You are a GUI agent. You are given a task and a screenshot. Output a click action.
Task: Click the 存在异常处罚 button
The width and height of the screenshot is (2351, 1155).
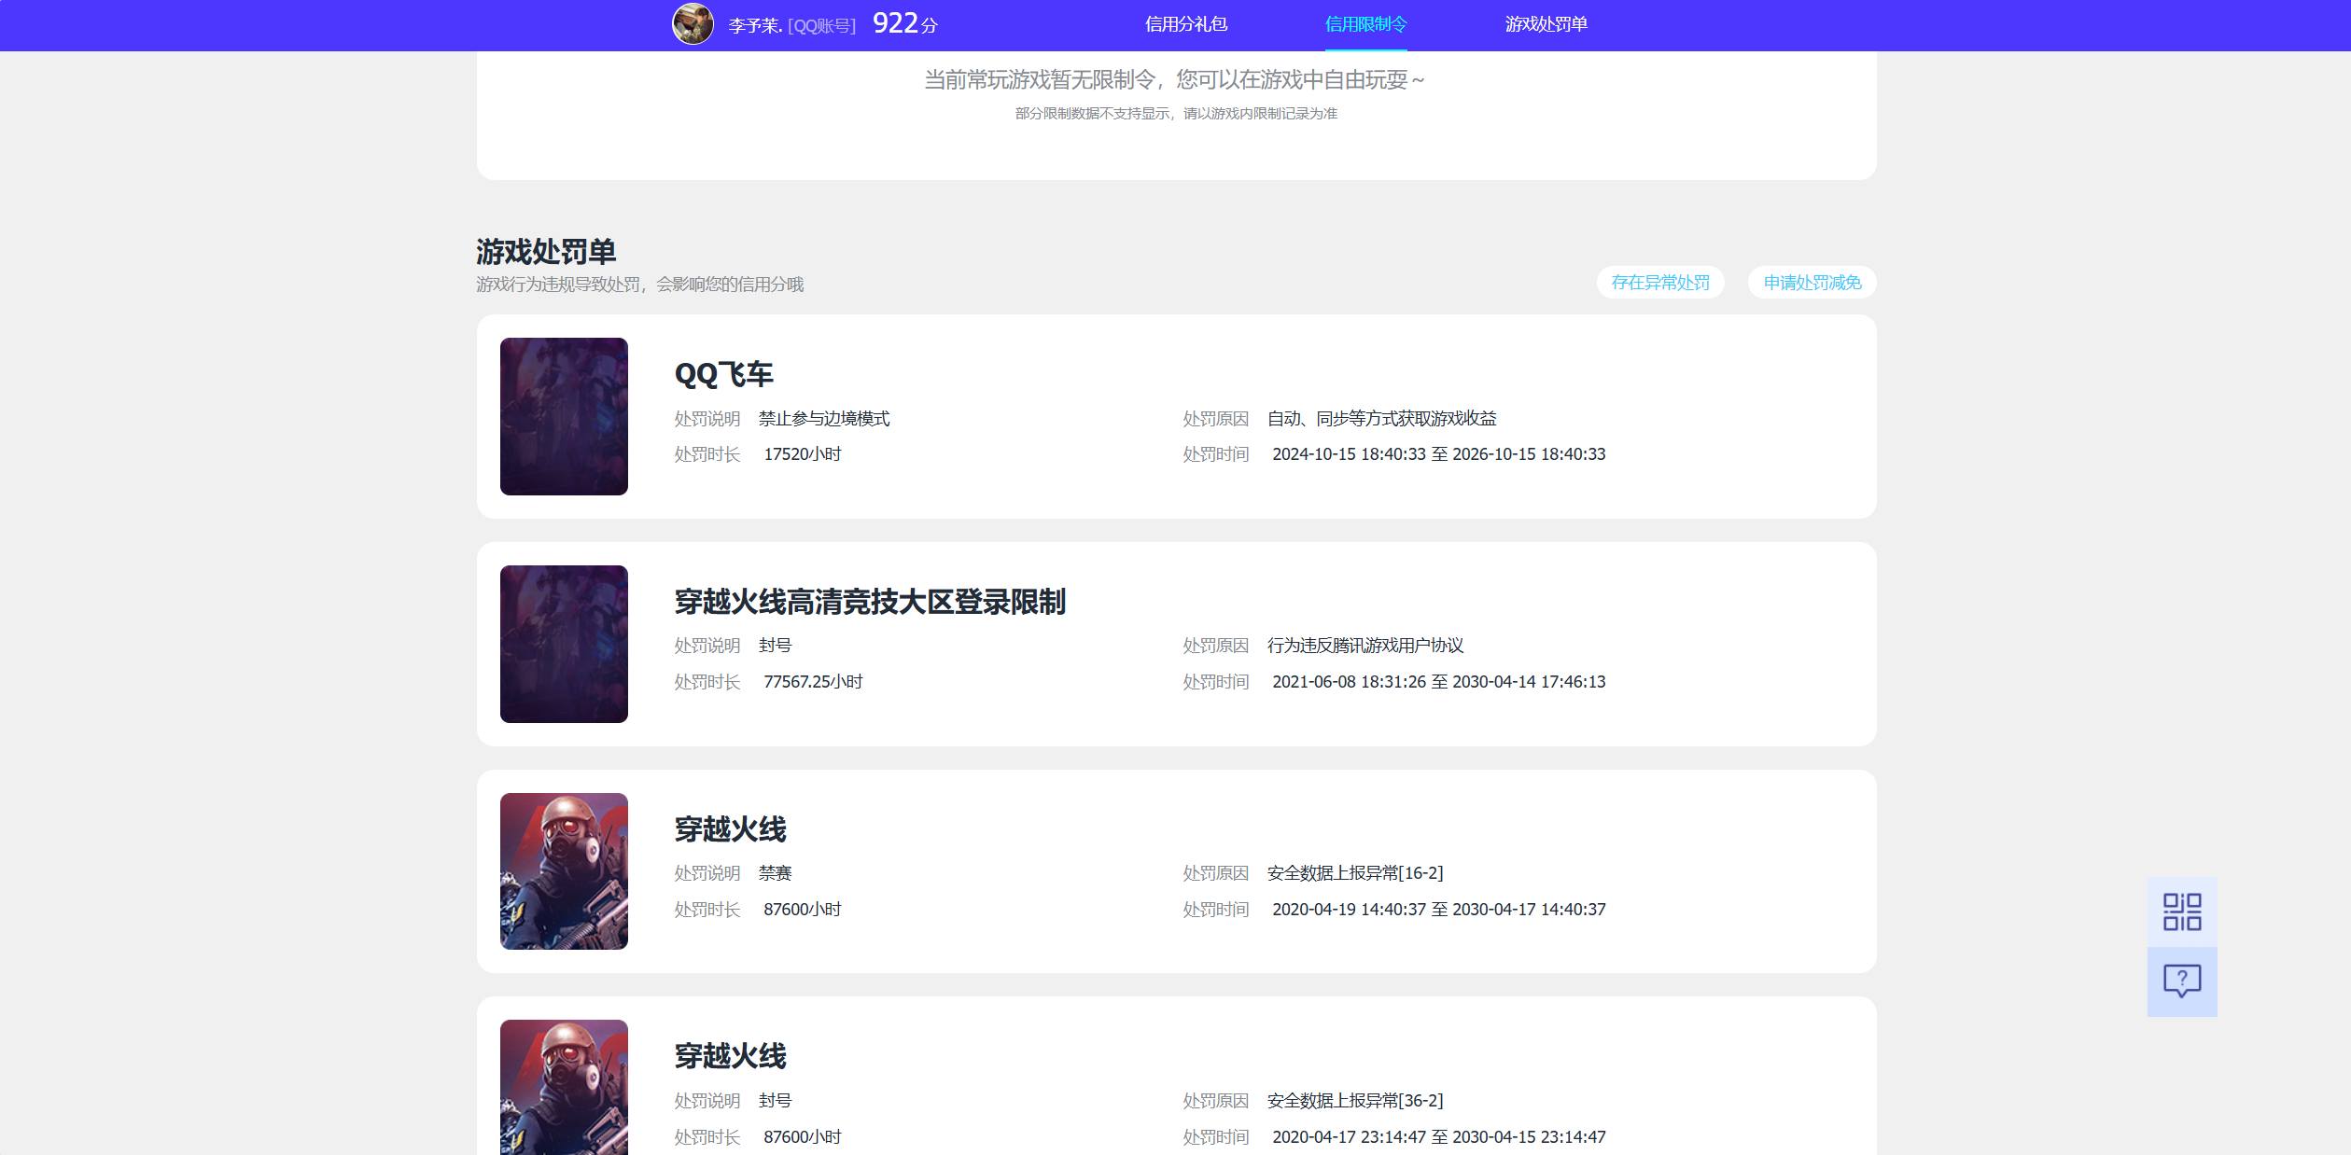(x=1660, y=283)
